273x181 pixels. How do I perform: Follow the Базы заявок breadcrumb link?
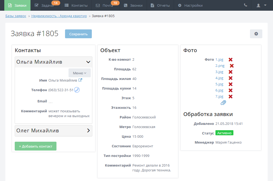tap(16, 16)
